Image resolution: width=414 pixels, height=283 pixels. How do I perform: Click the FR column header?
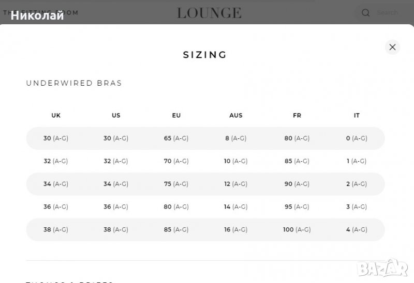(297, 116)
